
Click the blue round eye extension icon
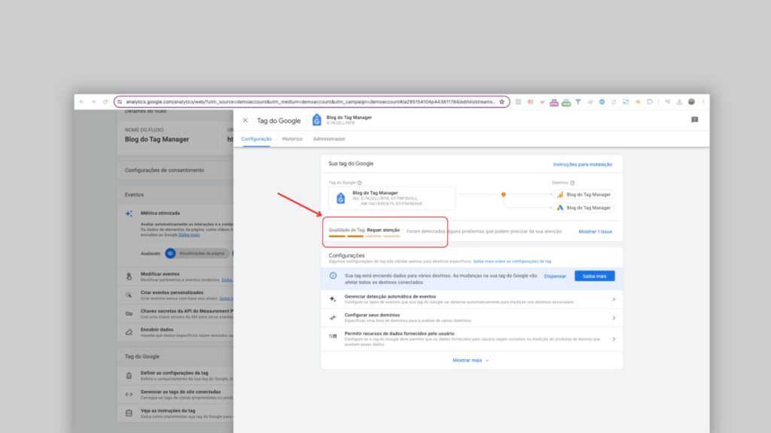[602, 101]
